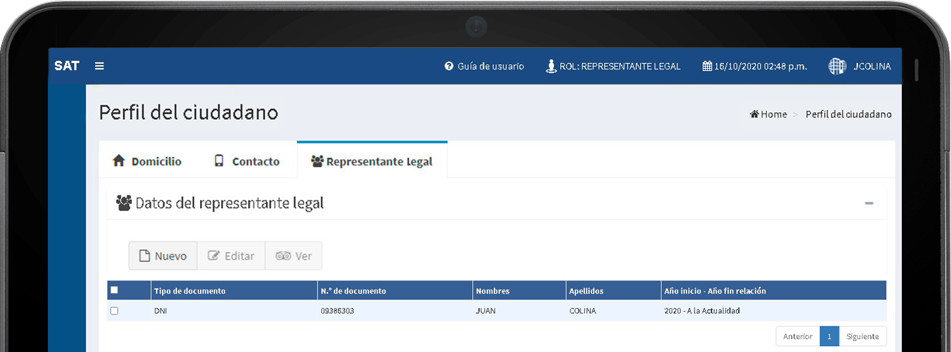Screen dimensions: 951x352
Task: Click Perfil del ciudadano breadcrumb entry
Action: 849,114
